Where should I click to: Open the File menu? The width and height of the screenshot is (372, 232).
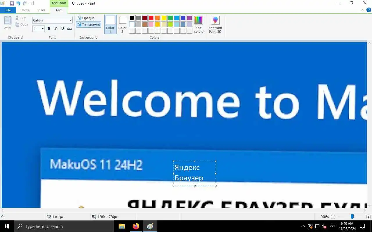click(8, 10)
